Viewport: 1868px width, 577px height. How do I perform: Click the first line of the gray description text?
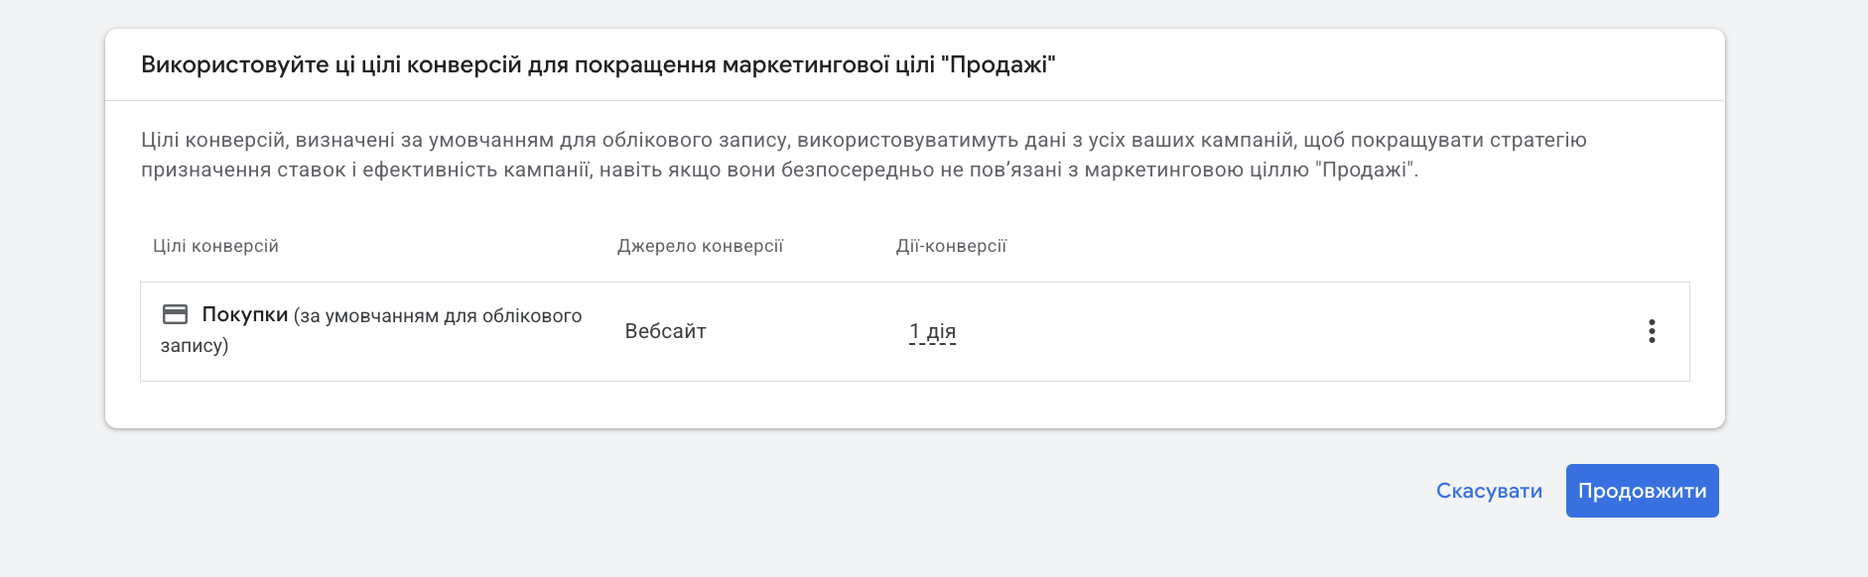point(864,140)
